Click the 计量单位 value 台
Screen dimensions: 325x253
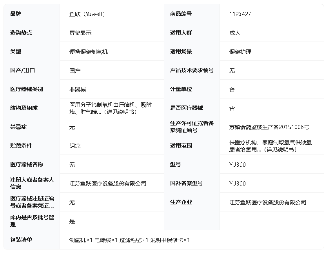pos(232,89)
